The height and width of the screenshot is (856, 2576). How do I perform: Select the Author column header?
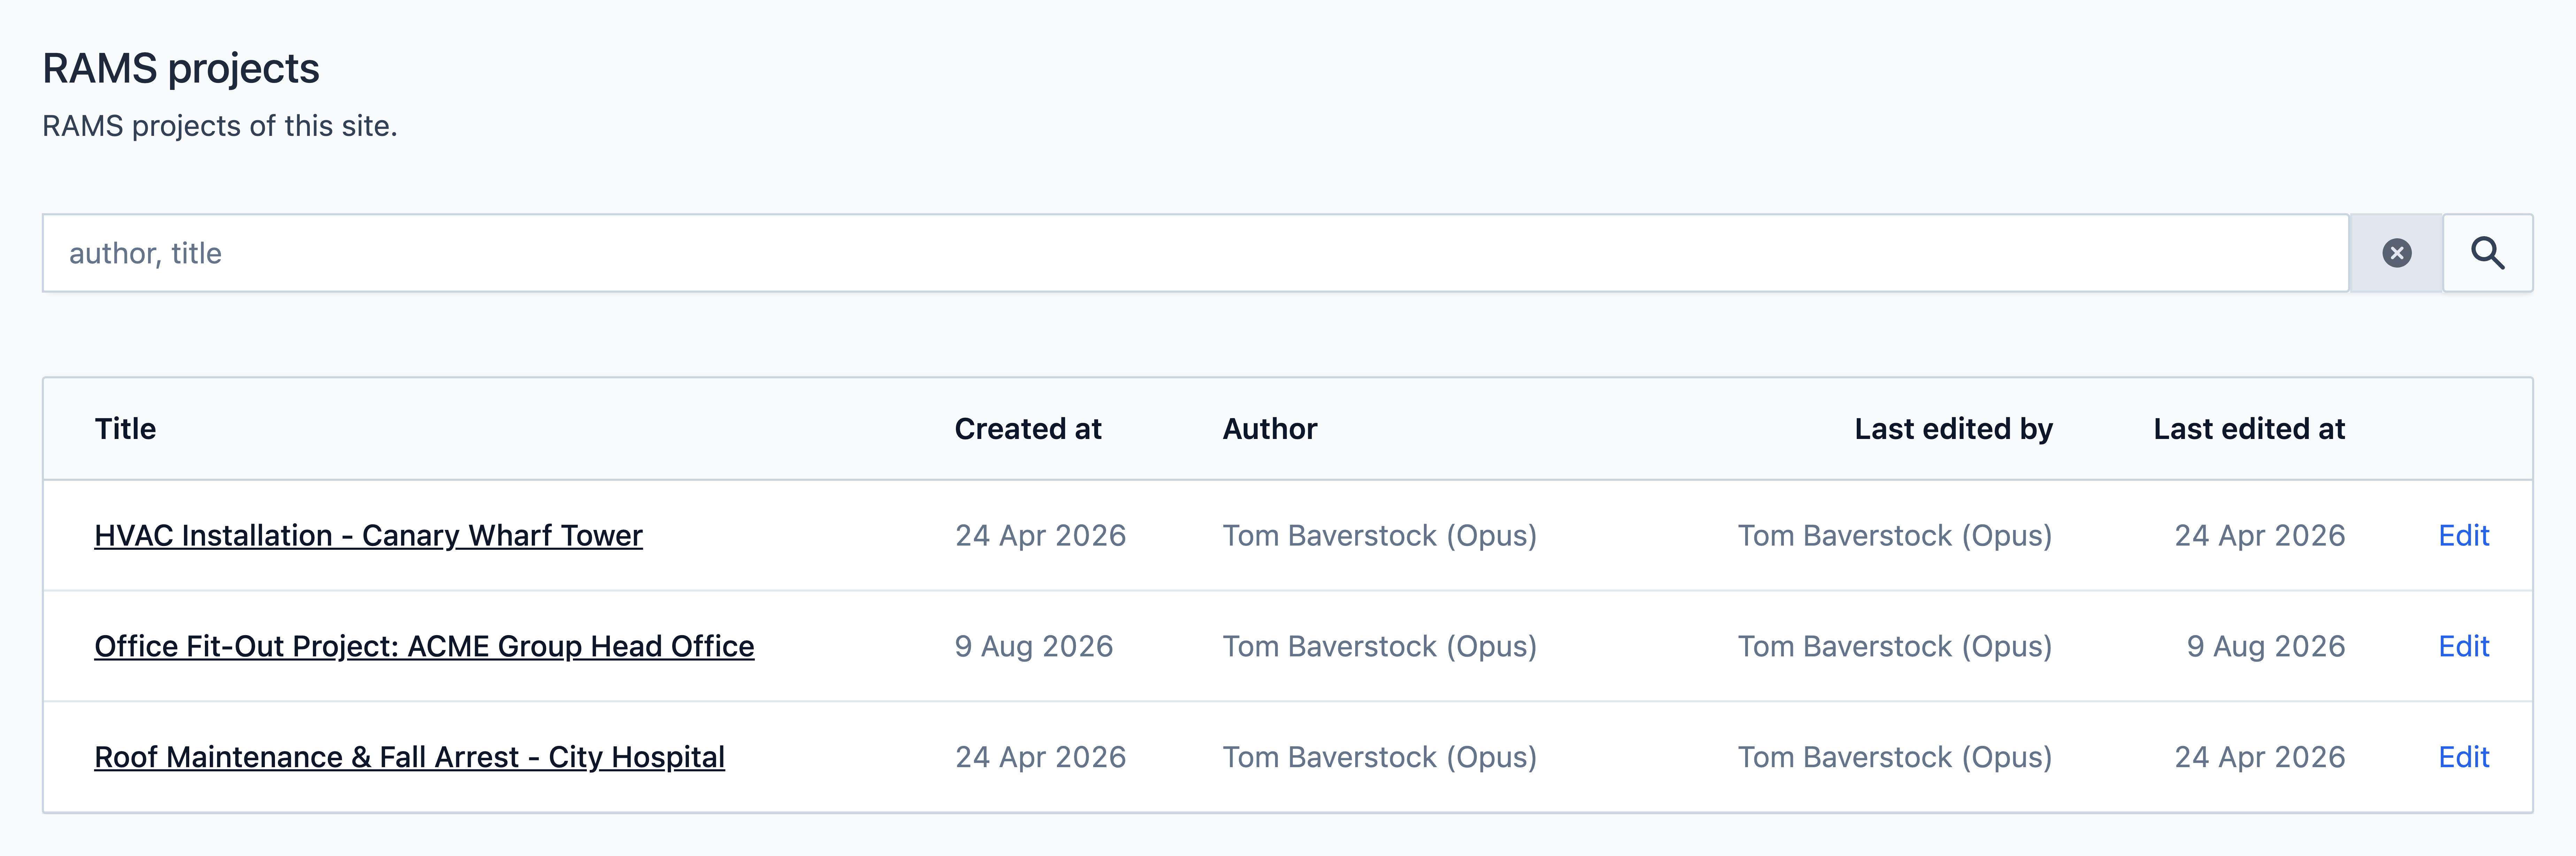[1270, 429]
